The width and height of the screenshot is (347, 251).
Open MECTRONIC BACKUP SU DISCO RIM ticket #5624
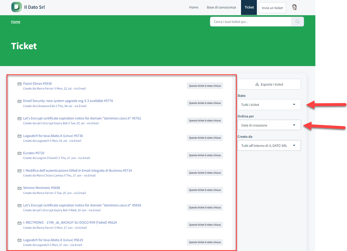[70, 222]
